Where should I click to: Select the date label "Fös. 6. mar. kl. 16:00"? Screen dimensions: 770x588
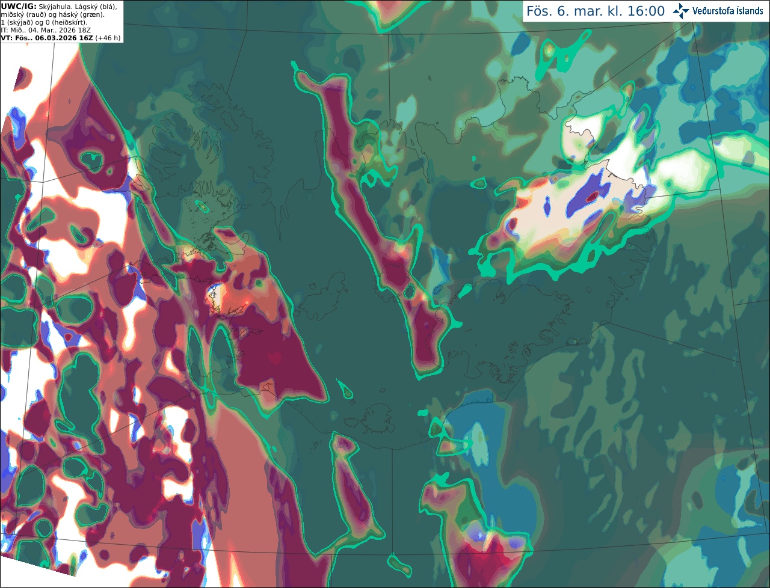tap(596, 11)
